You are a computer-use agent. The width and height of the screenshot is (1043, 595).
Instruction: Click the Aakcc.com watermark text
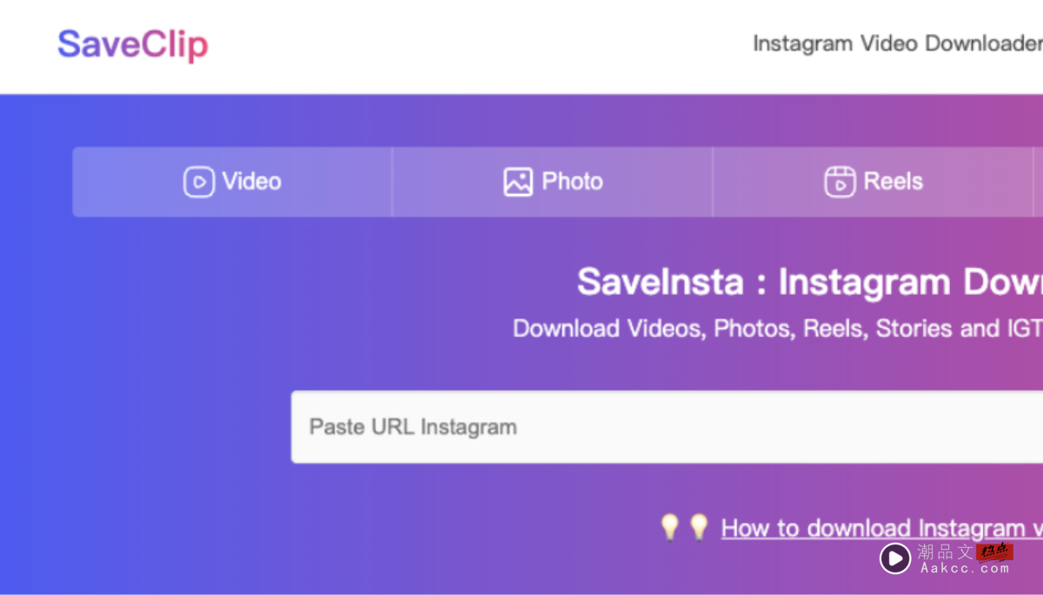coord(965,568)
